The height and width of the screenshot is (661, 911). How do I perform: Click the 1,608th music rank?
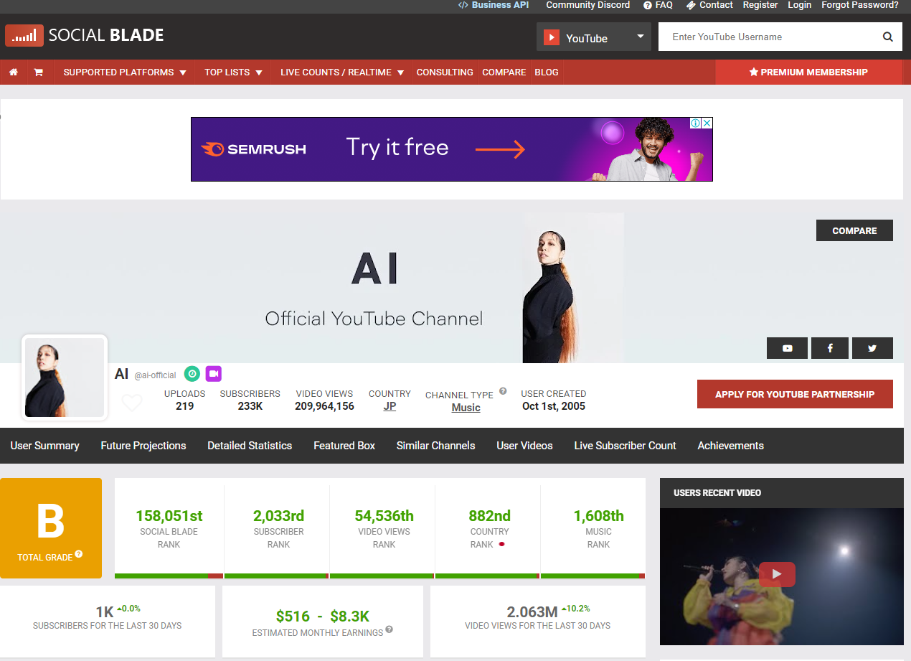click(598, 515)
